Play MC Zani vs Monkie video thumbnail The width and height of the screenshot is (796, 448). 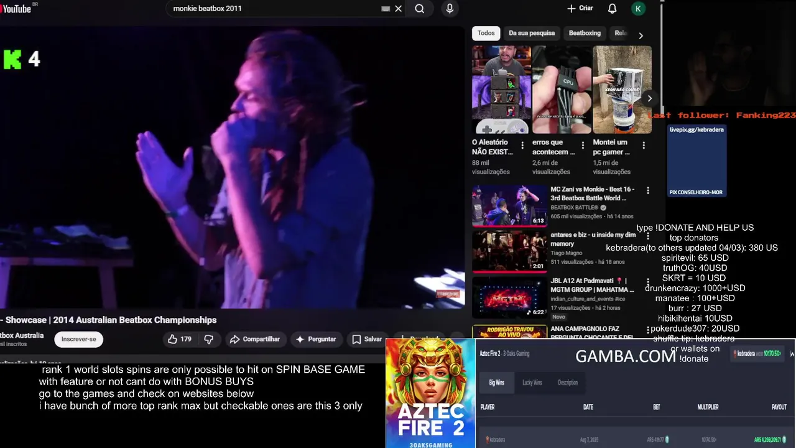pyautogui.click(x=509, y=205)
